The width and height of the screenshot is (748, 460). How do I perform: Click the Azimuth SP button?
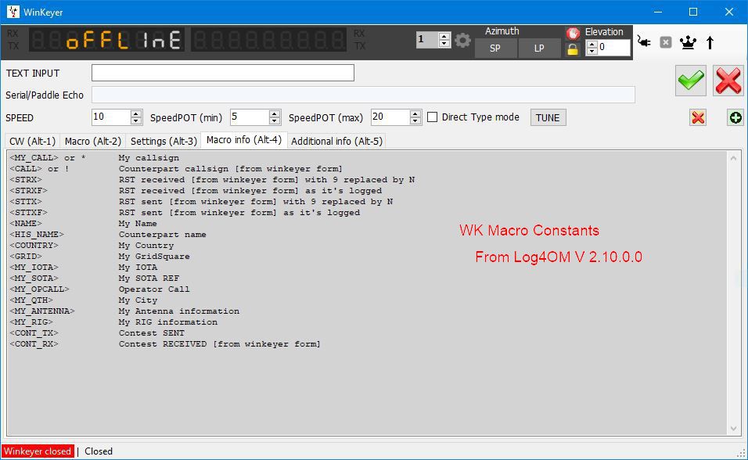pyautogui.click(x=495, y=49)
